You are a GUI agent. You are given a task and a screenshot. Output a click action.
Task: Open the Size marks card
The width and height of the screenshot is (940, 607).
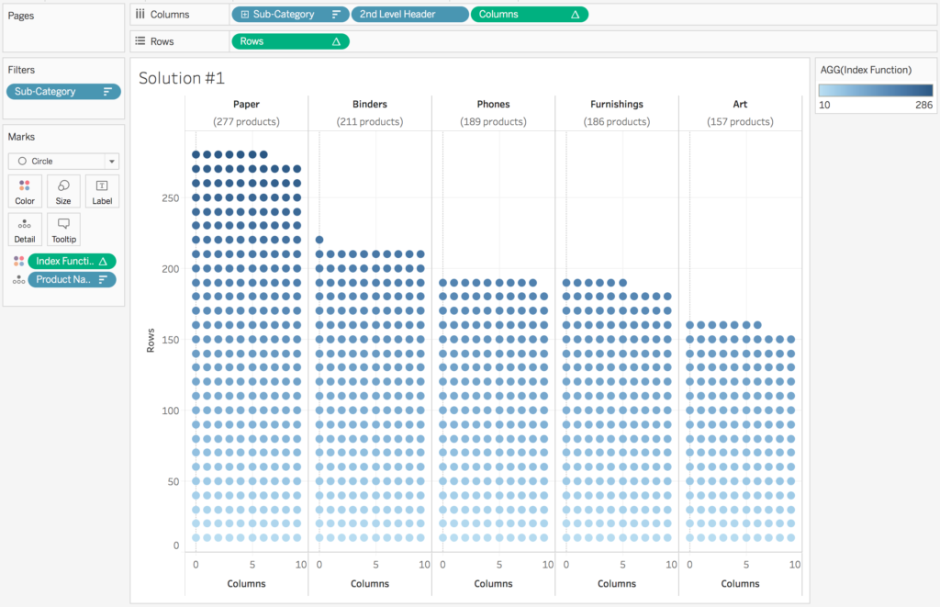click(x=63, y=191)
